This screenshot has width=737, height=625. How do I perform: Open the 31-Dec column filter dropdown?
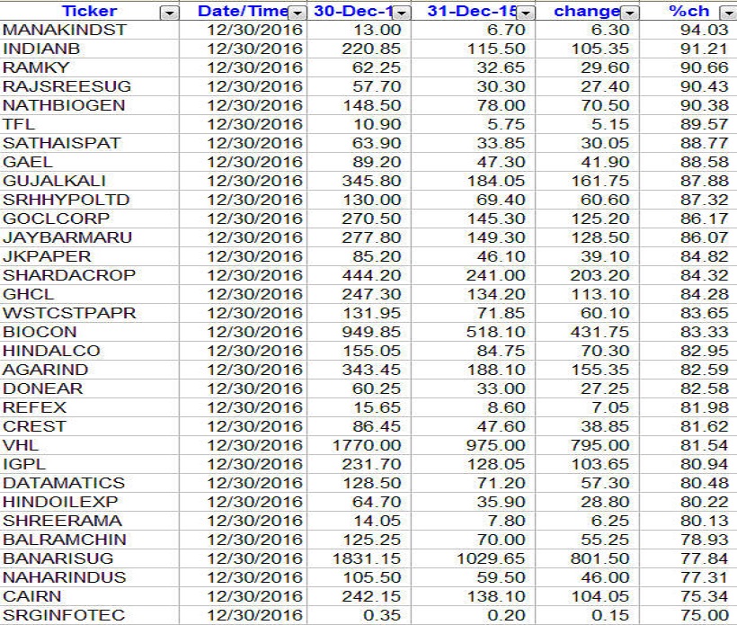526,13
